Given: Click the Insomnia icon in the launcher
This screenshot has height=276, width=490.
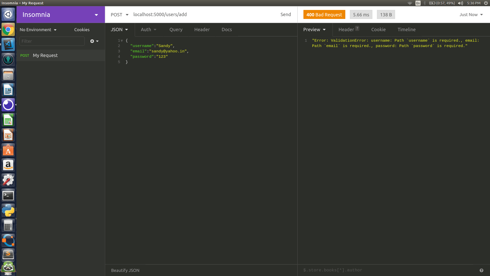Looking at the screenshot, I should [x=8, y=105].
